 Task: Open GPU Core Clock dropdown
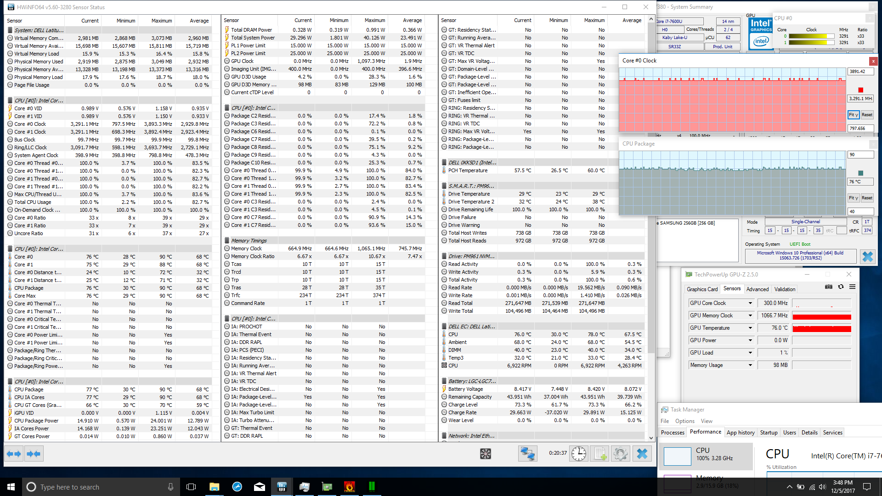[x=750, y=303]
